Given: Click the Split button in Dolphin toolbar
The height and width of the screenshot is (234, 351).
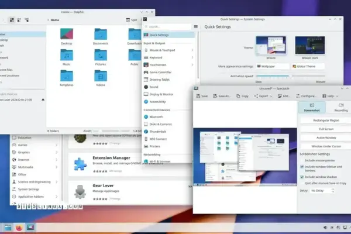Looking at the screenshot, I should pyautogui.click(x=132, y=20).
